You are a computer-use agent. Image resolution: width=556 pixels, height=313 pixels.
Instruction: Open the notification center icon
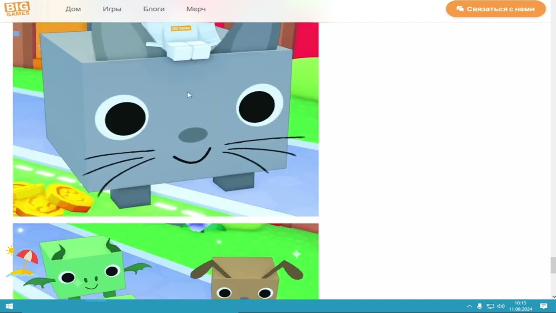pyautogui.click(x=543, y=306)
